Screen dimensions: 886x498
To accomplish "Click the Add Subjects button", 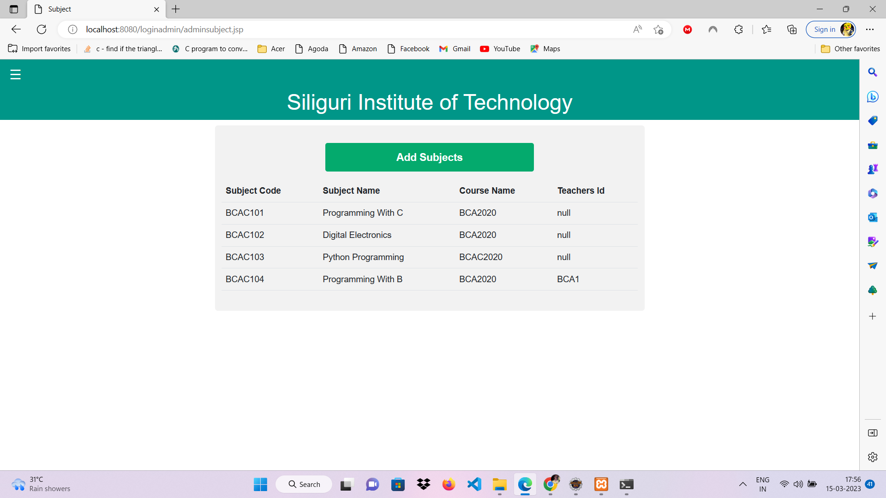I will [x=429, y=157].
